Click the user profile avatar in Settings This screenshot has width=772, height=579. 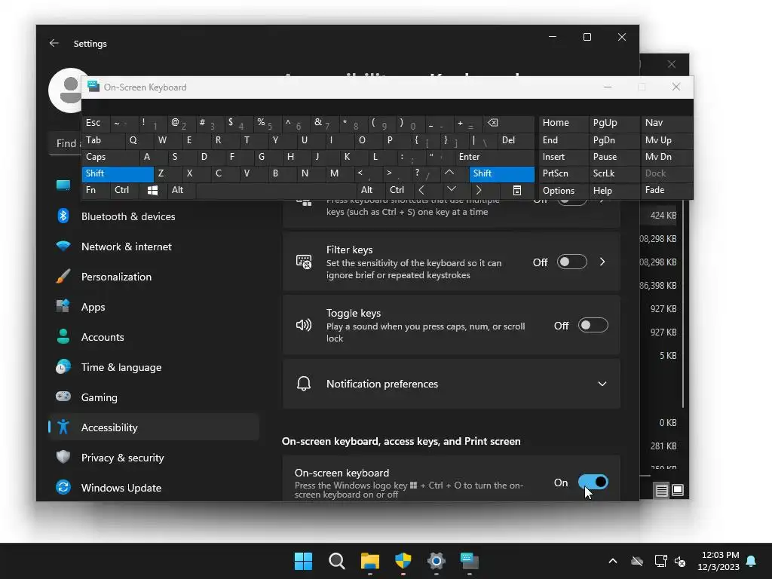point(66,90)
